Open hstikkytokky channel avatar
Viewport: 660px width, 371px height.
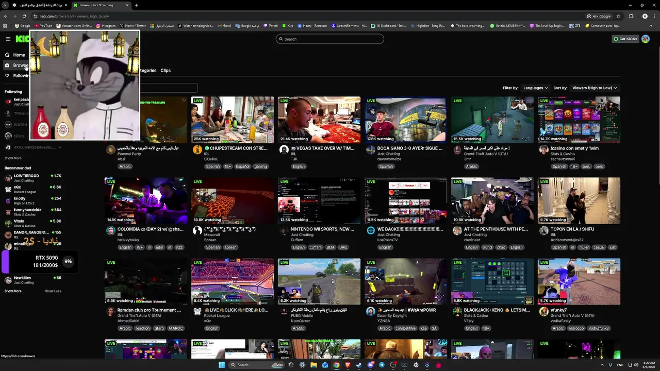[110, 230]
